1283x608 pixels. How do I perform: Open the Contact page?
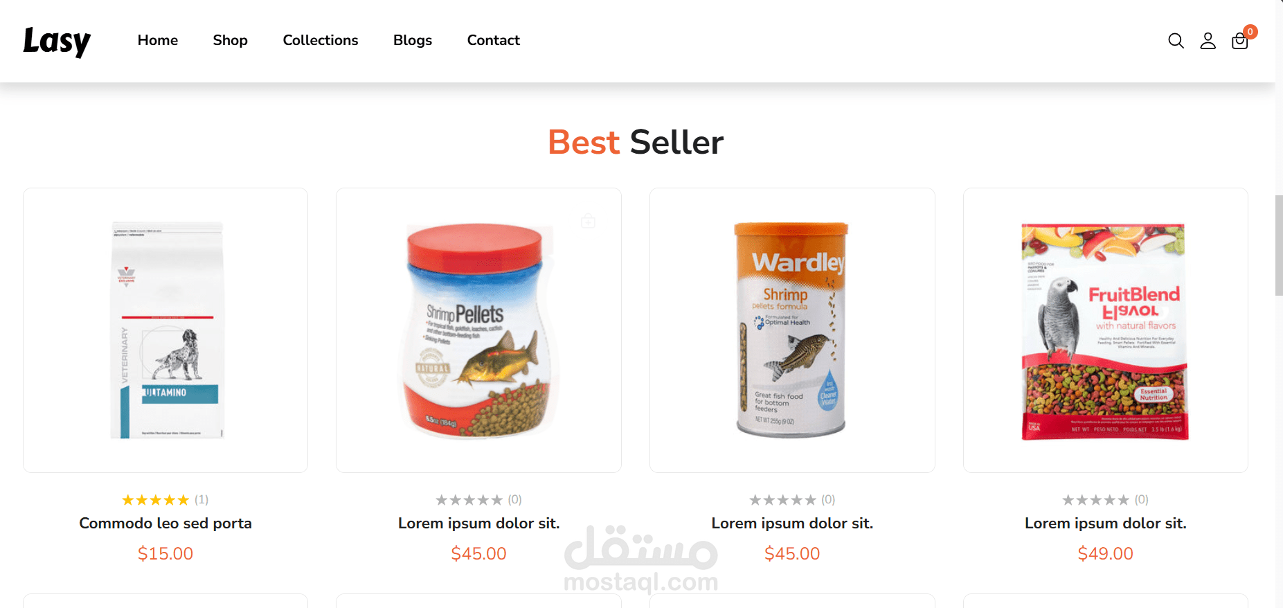pos(494,40)
